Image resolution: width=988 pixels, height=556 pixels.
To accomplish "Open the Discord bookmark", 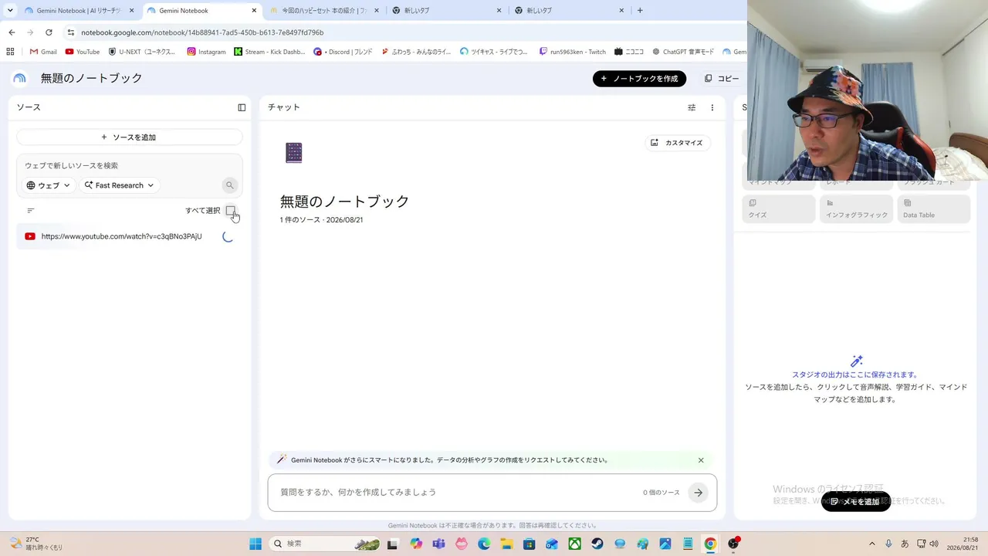I will [343, 52].
